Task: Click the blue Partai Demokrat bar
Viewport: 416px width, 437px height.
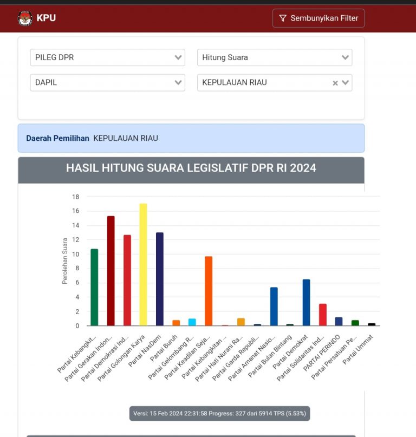Action: coord(307,302)
